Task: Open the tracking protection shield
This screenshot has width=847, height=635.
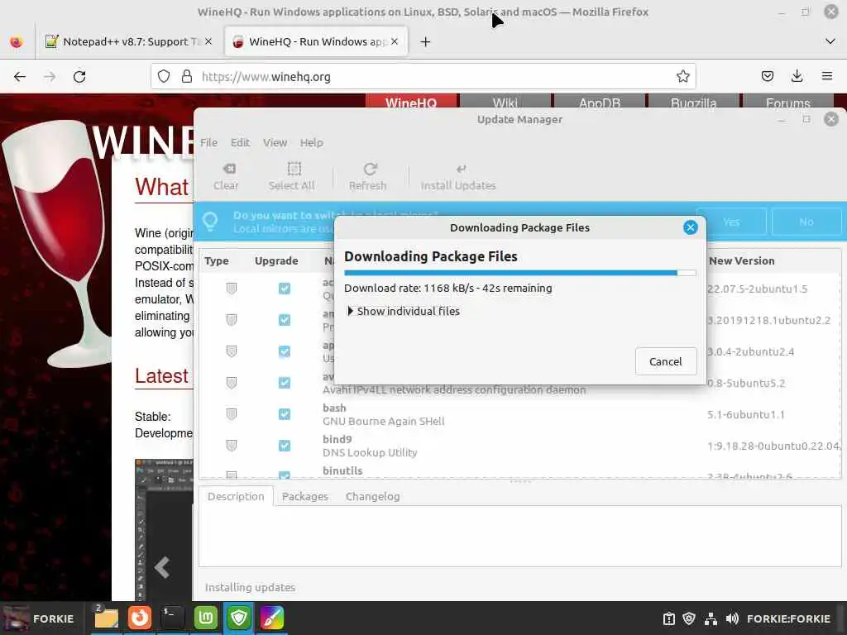Action: point(164,77)
